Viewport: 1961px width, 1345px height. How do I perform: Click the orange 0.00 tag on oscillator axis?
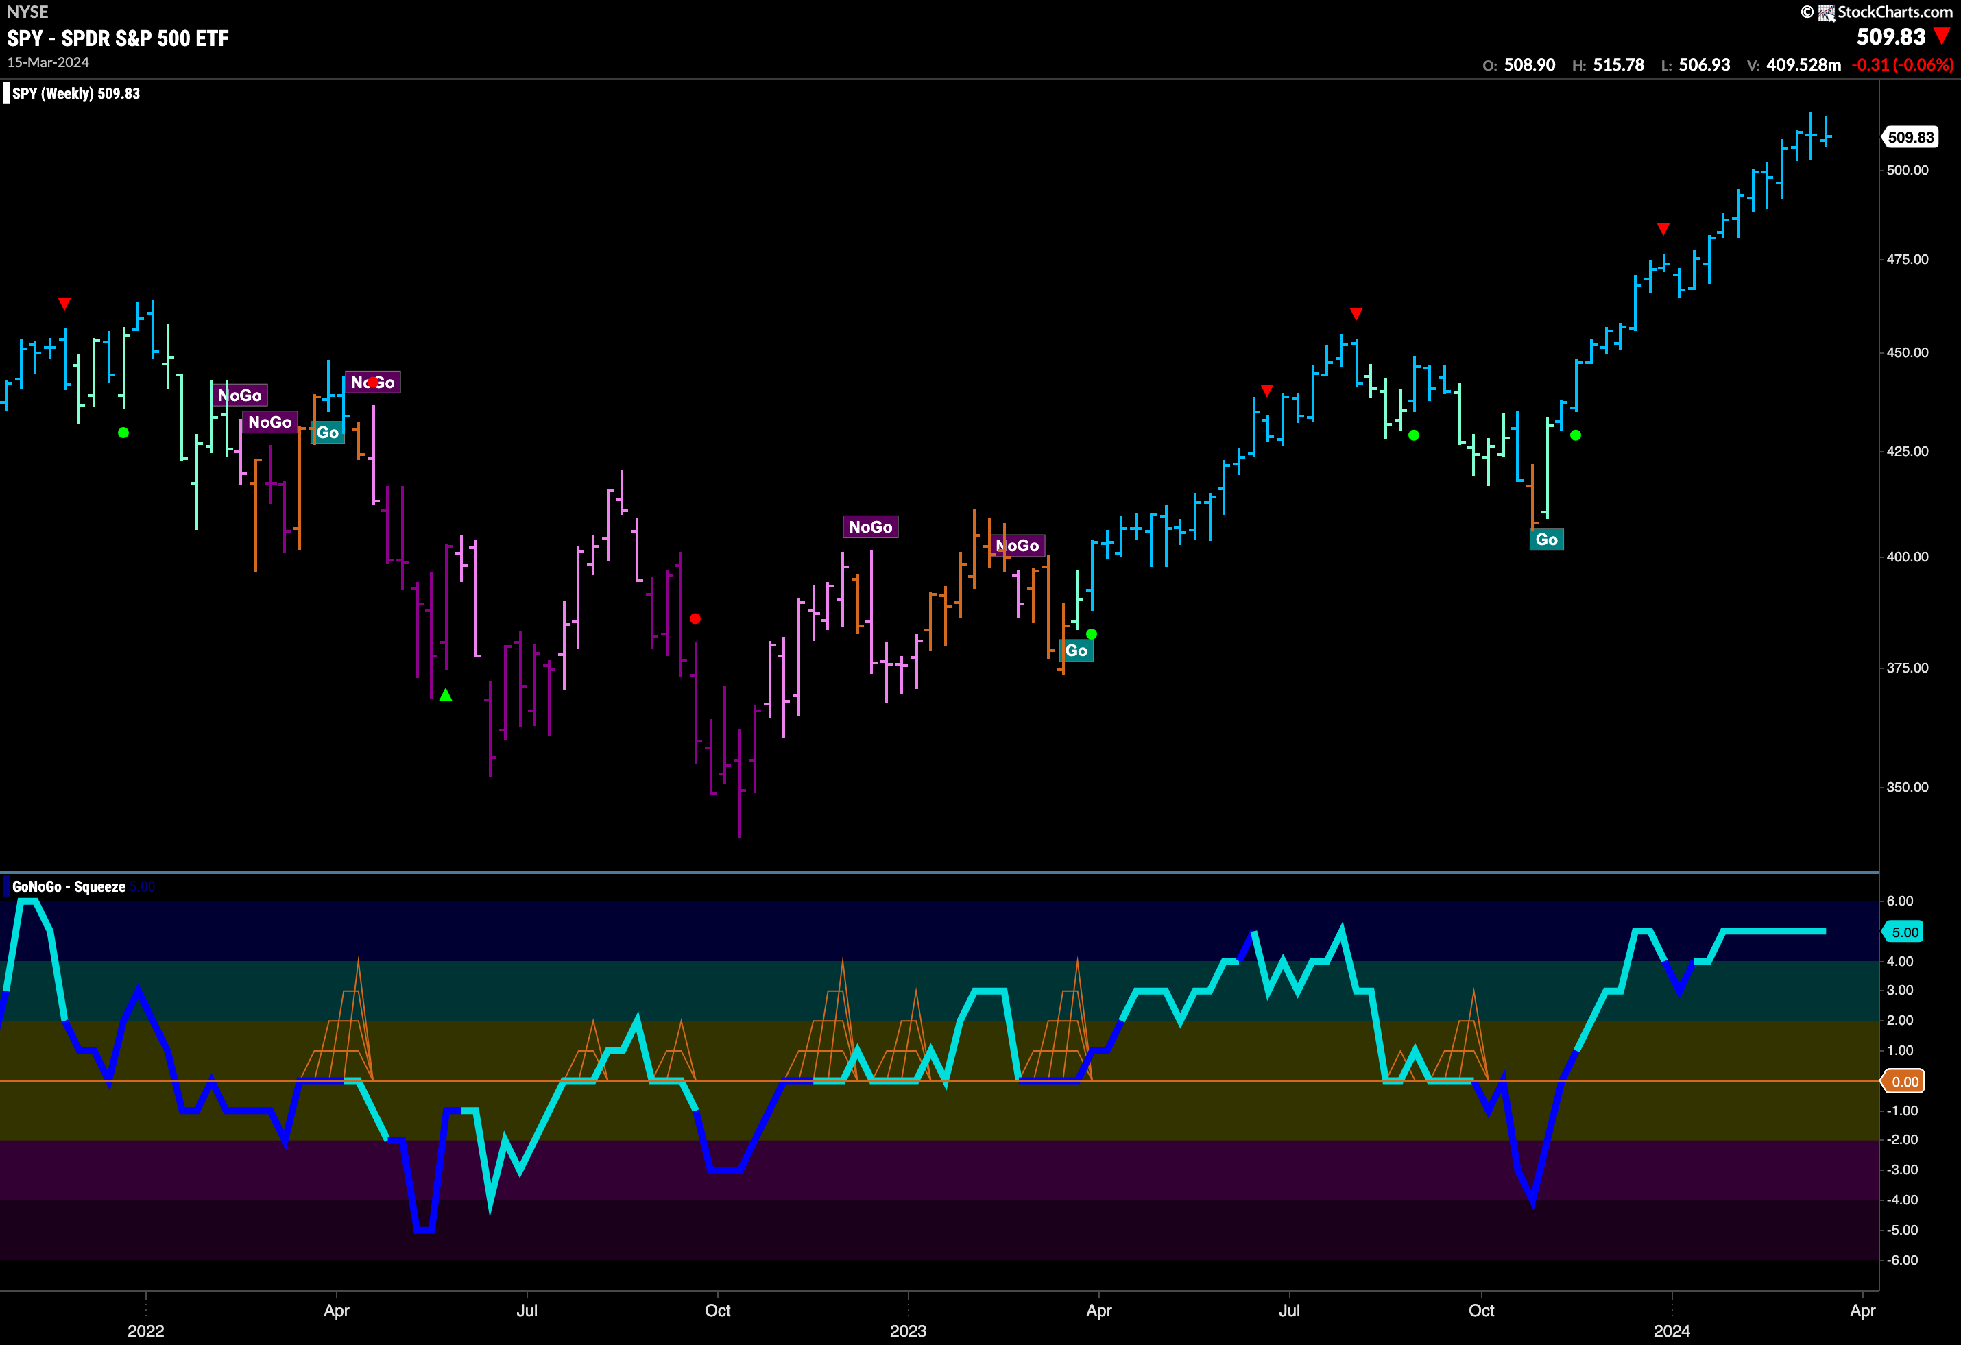tap(1903, 1082)
